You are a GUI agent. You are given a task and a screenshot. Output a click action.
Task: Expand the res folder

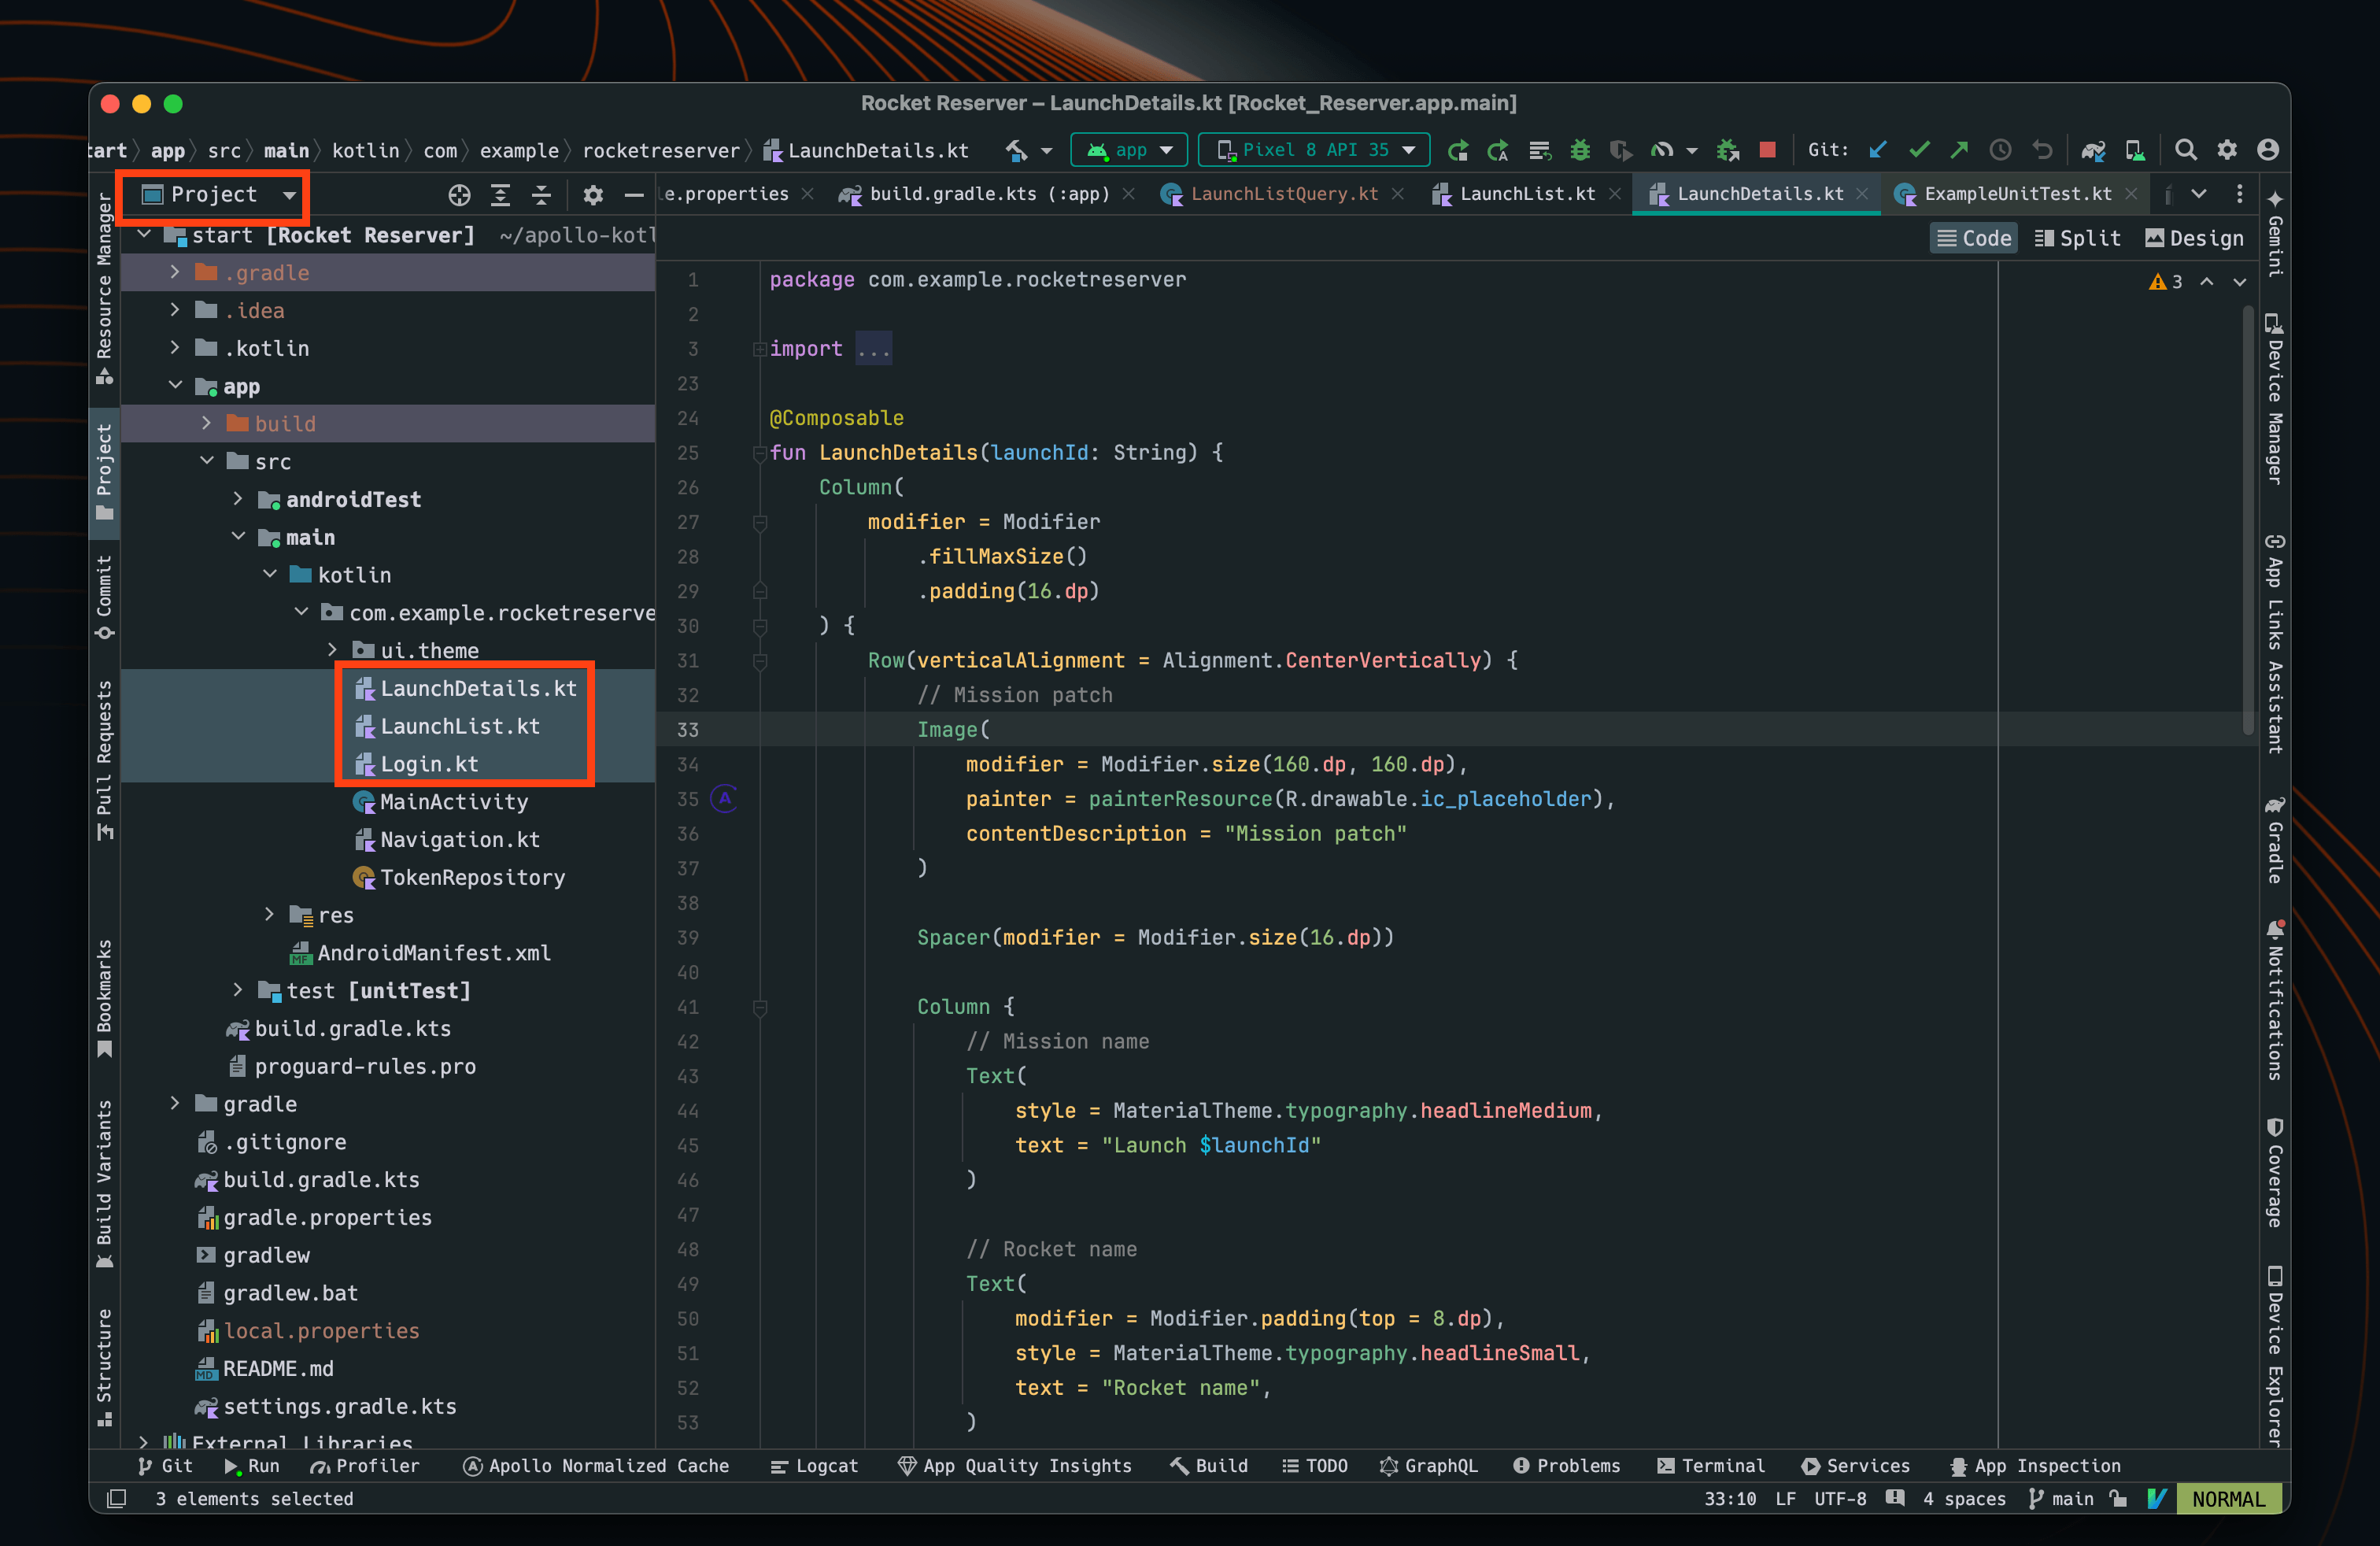coord(268,914)
